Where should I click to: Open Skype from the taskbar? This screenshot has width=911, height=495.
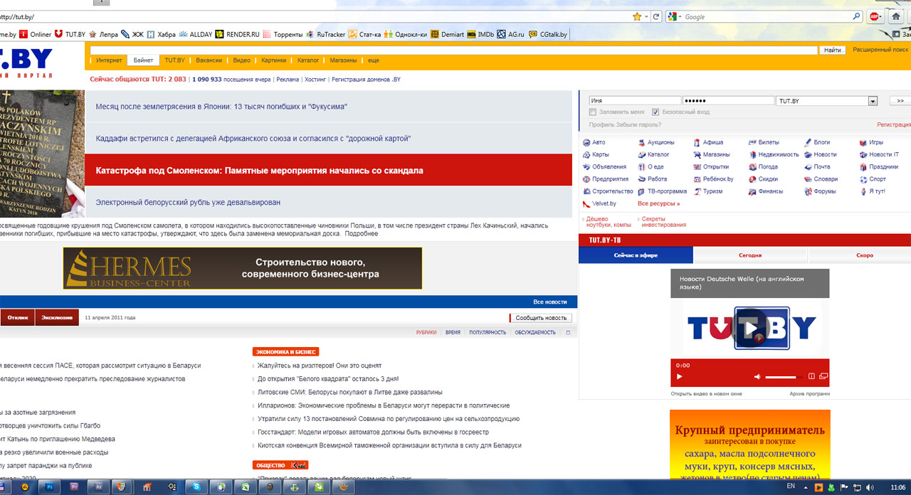pyautogui.click(x=196, y=487)
